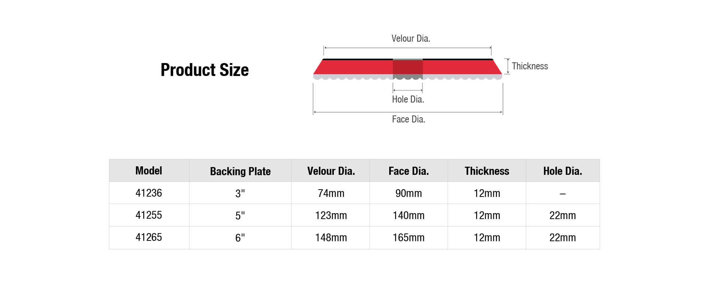Image resolution: width=709 pixels, height=298 pixels.
Task: Click the 90mm face diameter cell
Action: (x=408, y=193)
